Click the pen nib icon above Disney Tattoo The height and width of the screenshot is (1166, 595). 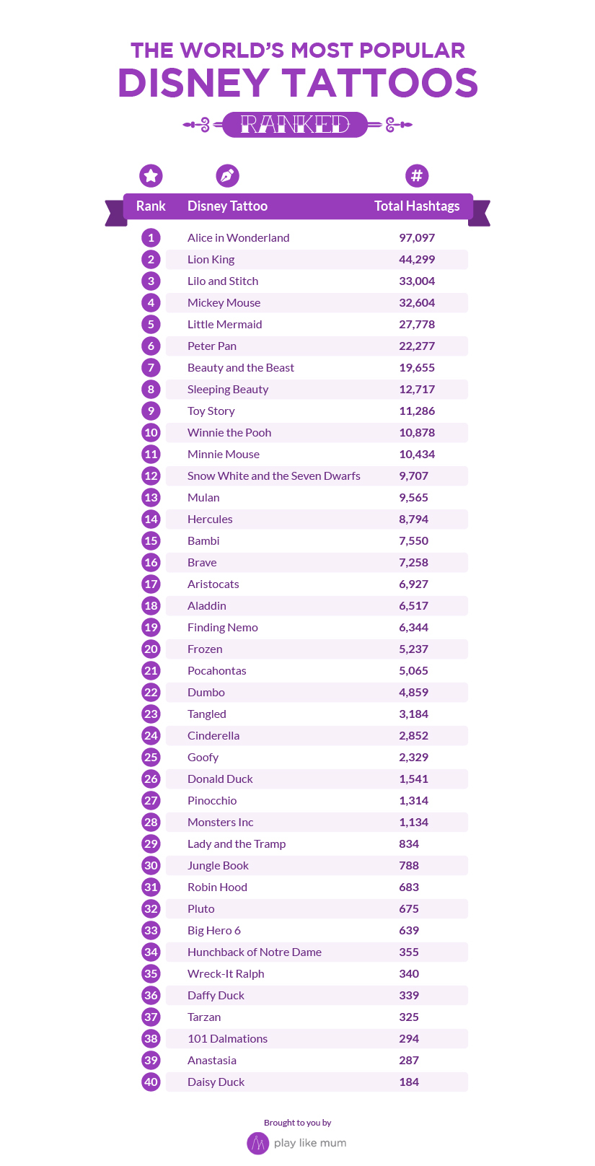tap(227, 175)
